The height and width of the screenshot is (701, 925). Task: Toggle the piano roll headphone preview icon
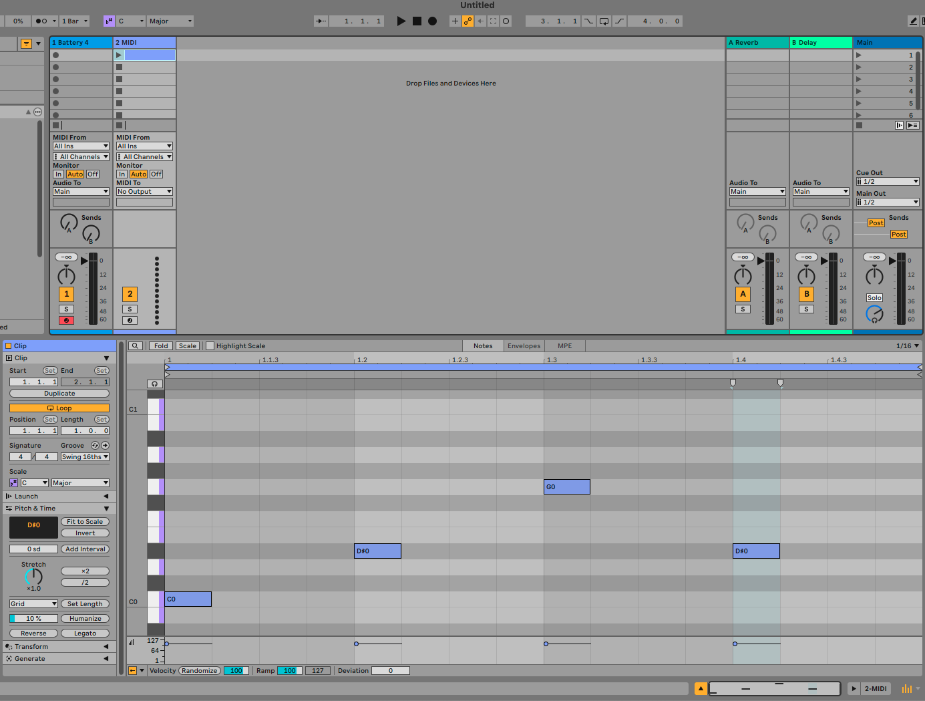click(155, 384)
